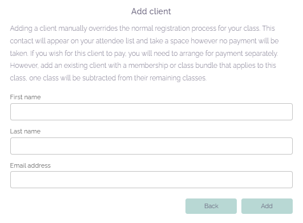Click the words 'registration process' in description
Image resolution: width=303 pixels, height=223 pixels.
point(185,29)
